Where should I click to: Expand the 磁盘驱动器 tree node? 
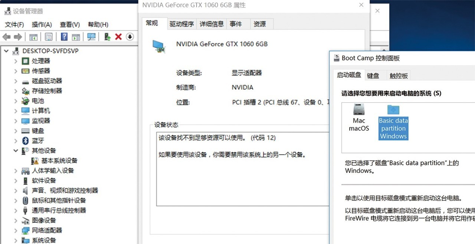[16, 81]
